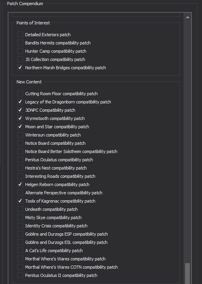
Task: Disable Tools of Kagrenac compatibility patch
Action: [x=20, y=201]
